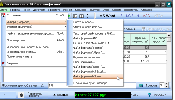Select Файл формата MS Word import option
Screen dimensions: 175x100
pos(89,76)
